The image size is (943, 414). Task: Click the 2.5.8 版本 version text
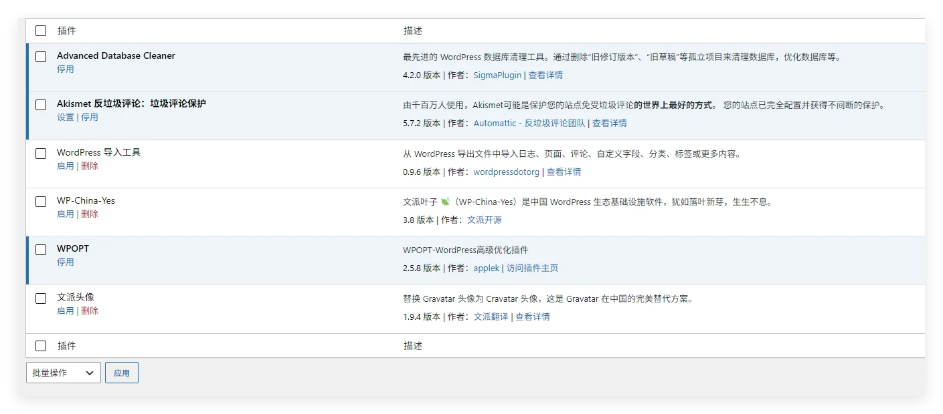tap(422, 268)
